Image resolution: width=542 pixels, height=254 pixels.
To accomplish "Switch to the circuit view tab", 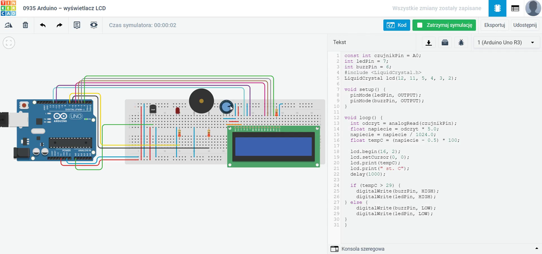I will [497, 8].
